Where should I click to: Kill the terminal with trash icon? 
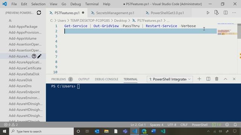pos(217,79)
